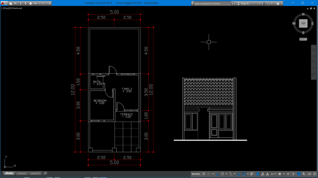Open the Workspace switching dropdown arrow

pyautogui.click(x=284, y=174)
